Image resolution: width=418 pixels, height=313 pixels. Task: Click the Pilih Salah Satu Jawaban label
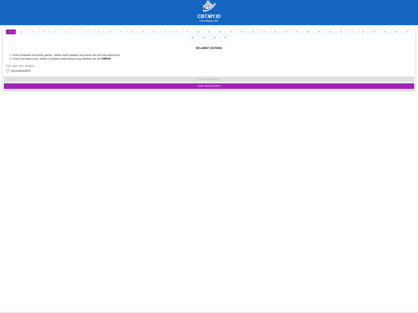20,66
